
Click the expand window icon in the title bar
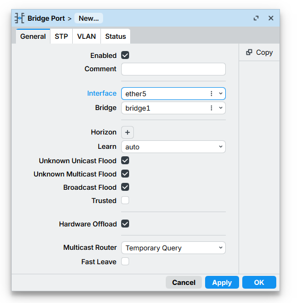[256, 18]
